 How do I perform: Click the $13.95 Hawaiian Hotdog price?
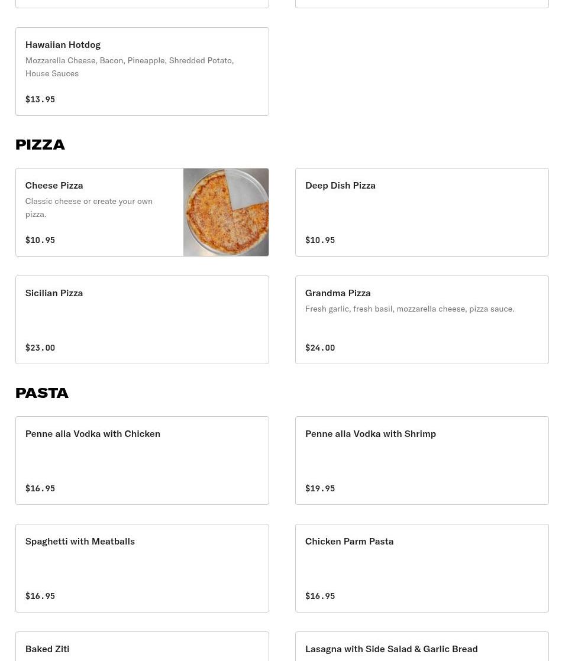(x=40, y=99)
